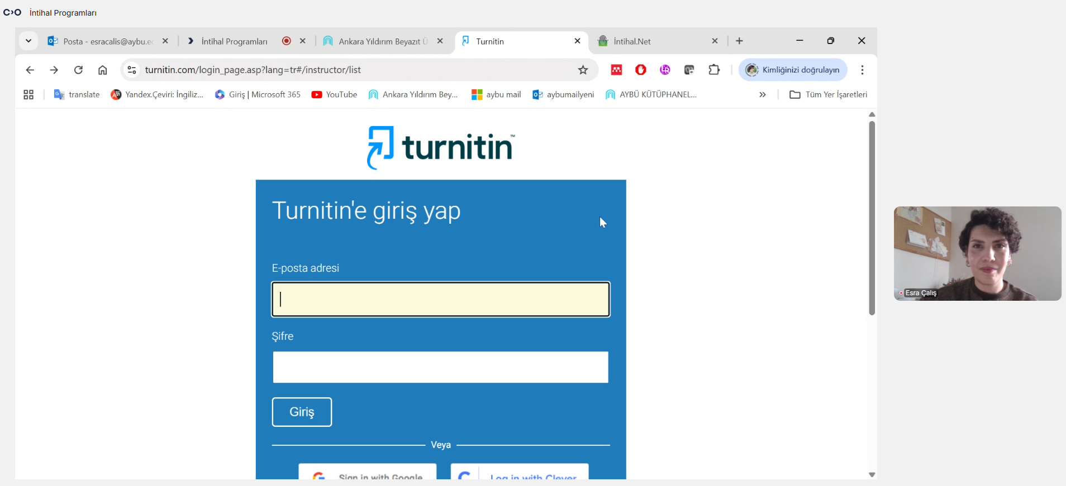Expand hidden bookmarks chevron
The height and width of the screenshot is (486, 1066).
point(762,95)
